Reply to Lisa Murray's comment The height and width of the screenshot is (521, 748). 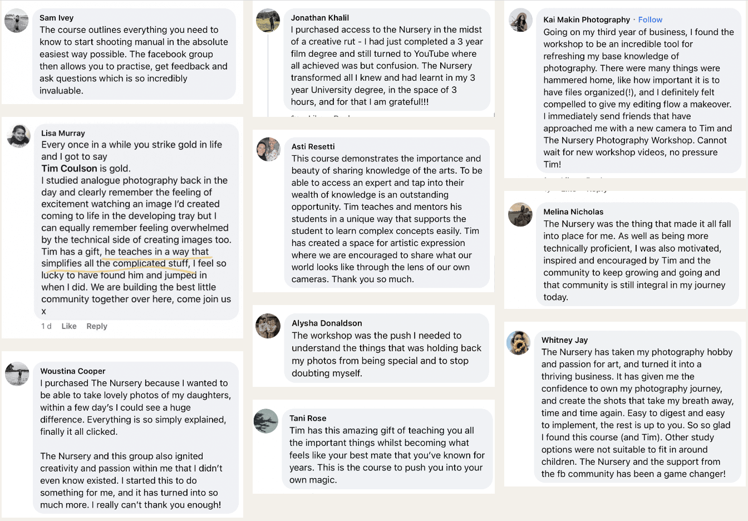(x=97, y=326)
